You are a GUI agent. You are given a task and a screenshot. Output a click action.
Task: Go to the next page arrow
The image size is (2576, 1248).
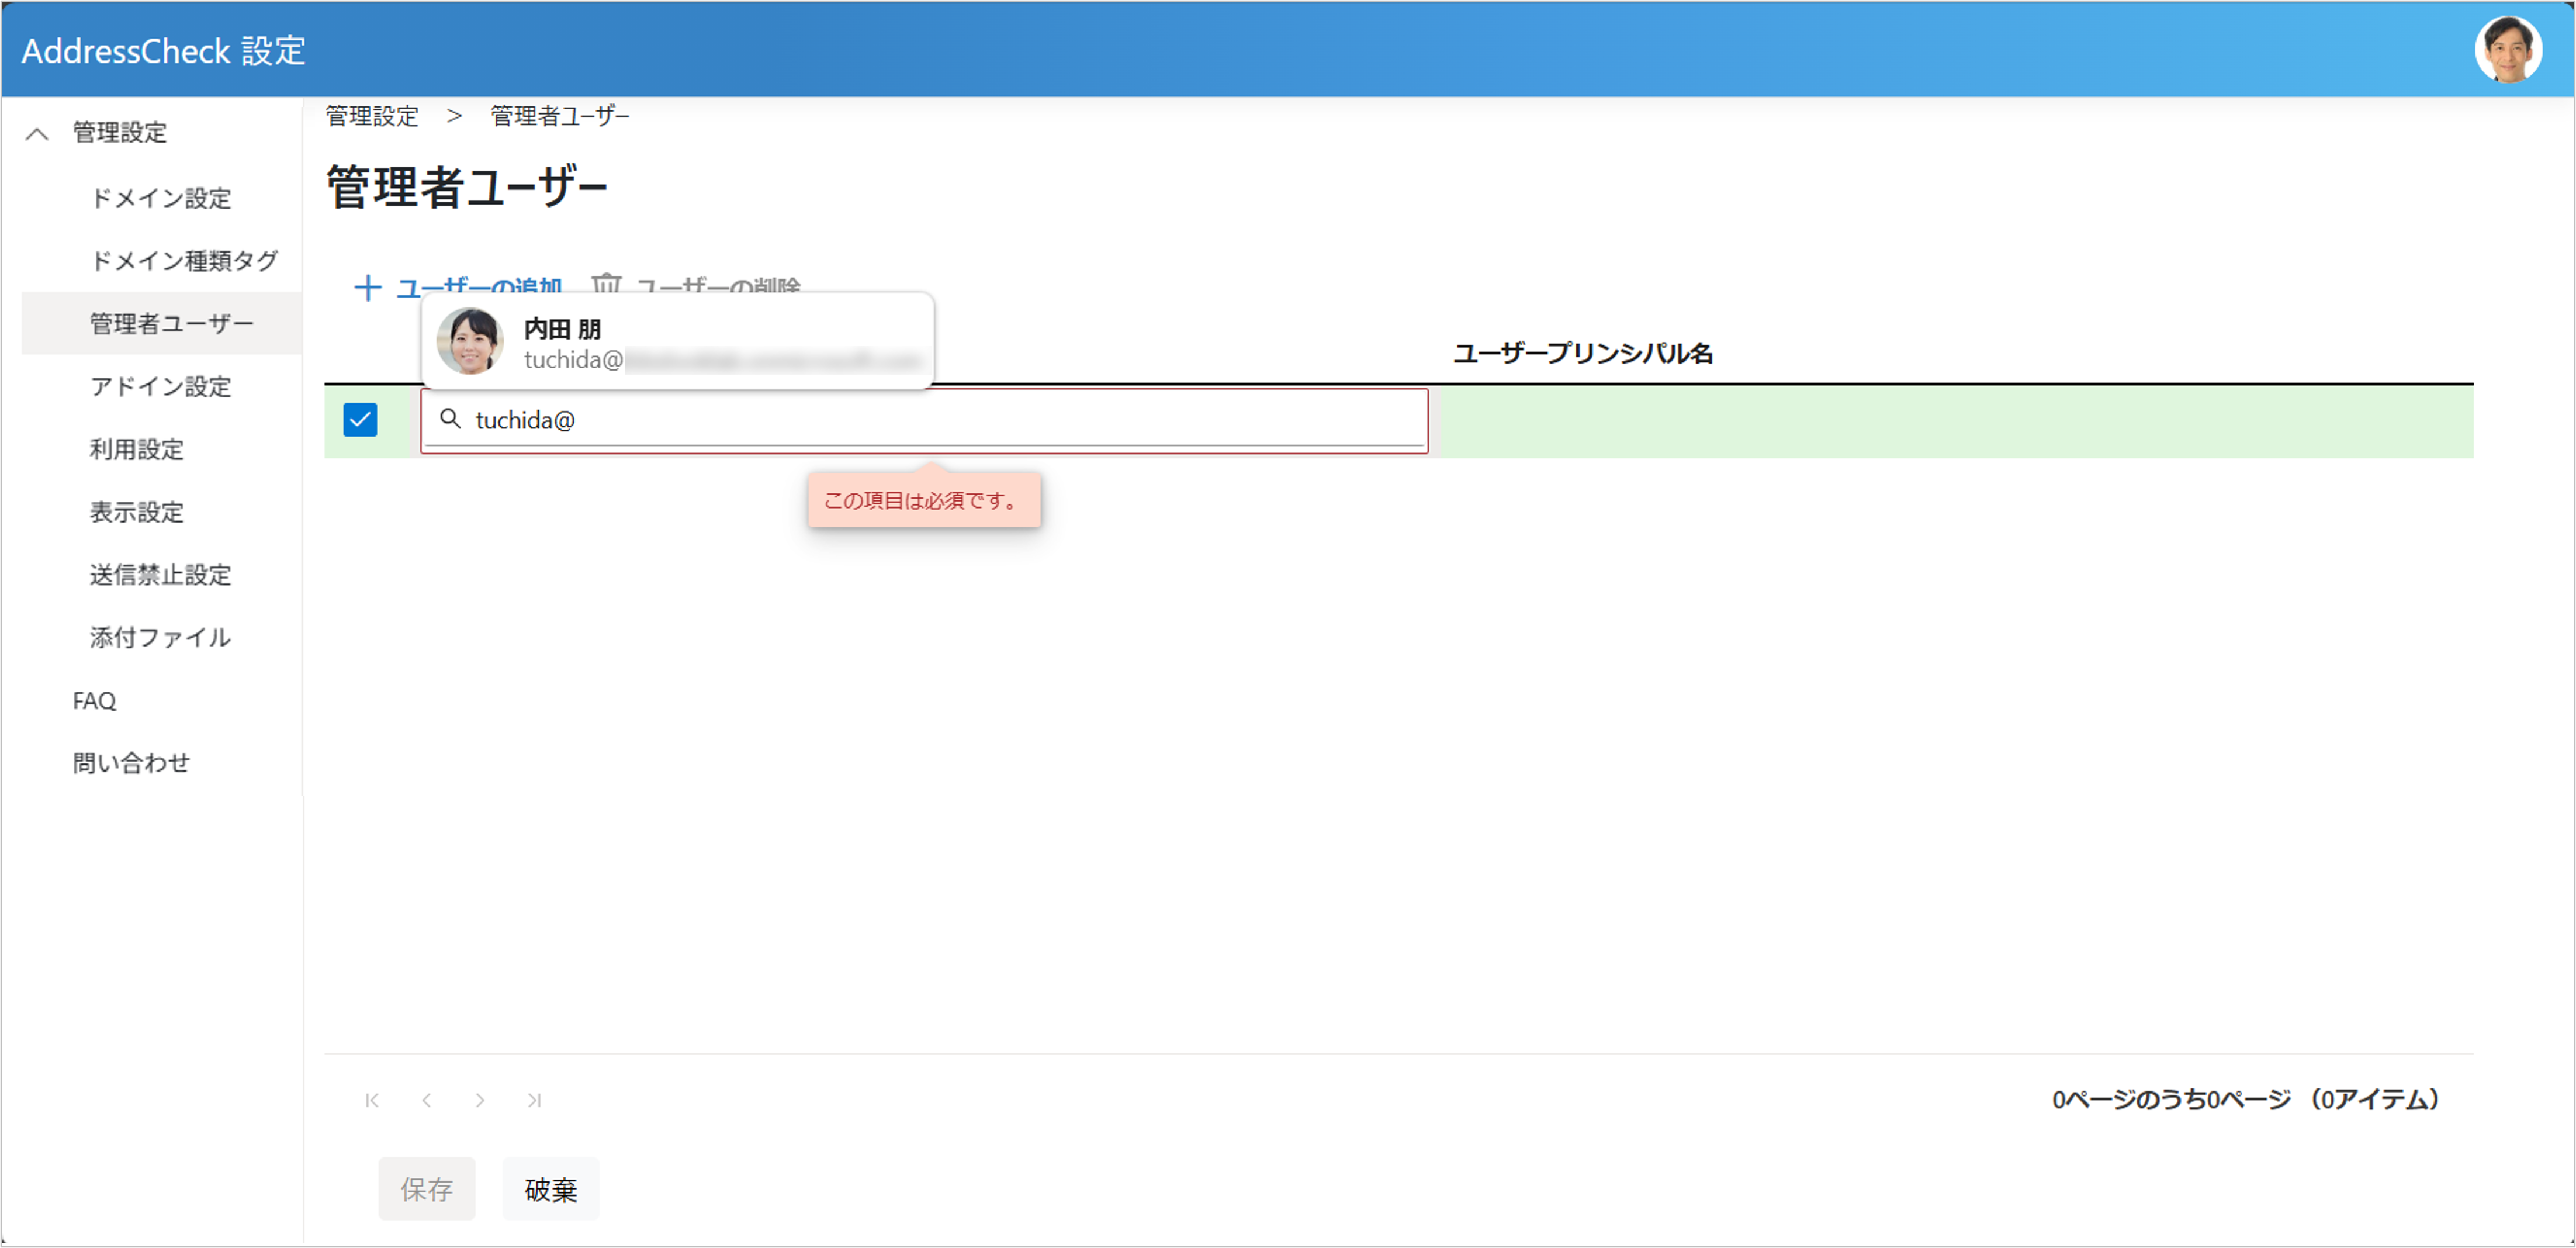[x=480, y=1100]
